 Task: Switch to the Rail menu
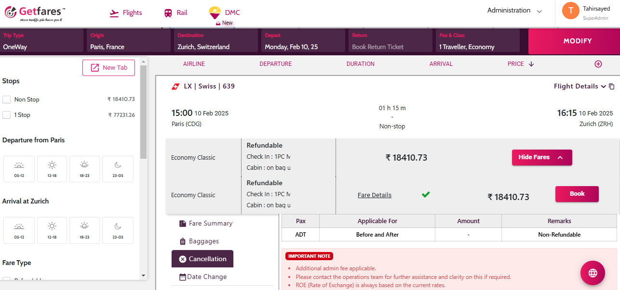tap(175, 13)
